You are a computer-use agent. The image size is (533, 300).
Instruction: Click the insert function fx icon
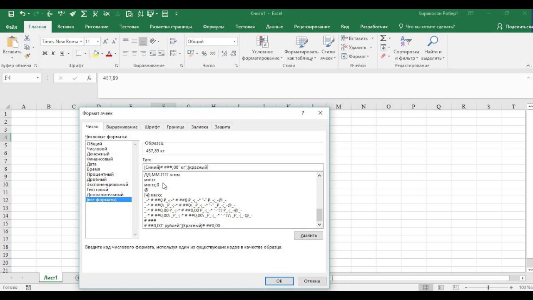[x=89, y=78]
